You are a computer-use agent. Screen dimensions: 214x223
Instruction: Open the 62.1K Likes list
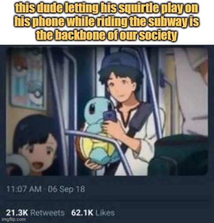click(x=93, y=213)
